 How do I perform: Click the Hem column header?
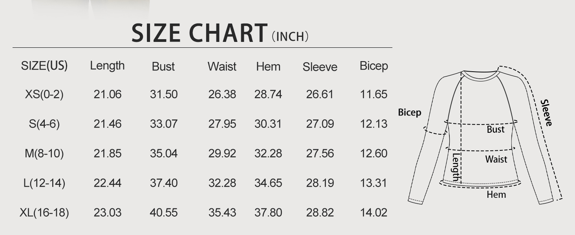tap(268, 67)
